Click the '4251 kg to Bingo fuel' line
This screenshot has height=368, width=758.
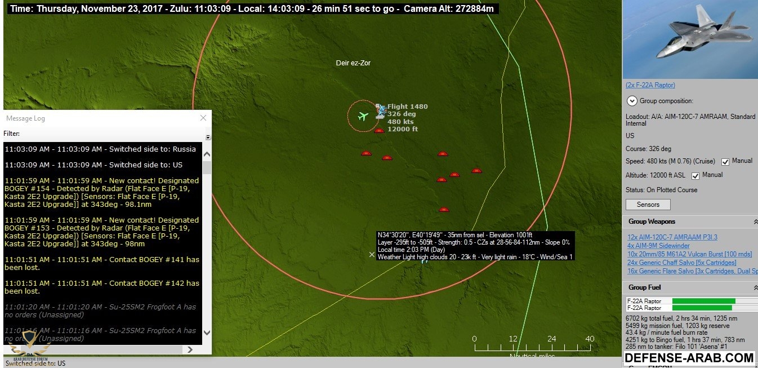(685, 340)
